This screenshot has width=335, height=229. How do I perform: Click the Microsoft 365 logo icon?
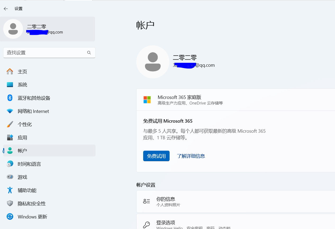(147, 100)
